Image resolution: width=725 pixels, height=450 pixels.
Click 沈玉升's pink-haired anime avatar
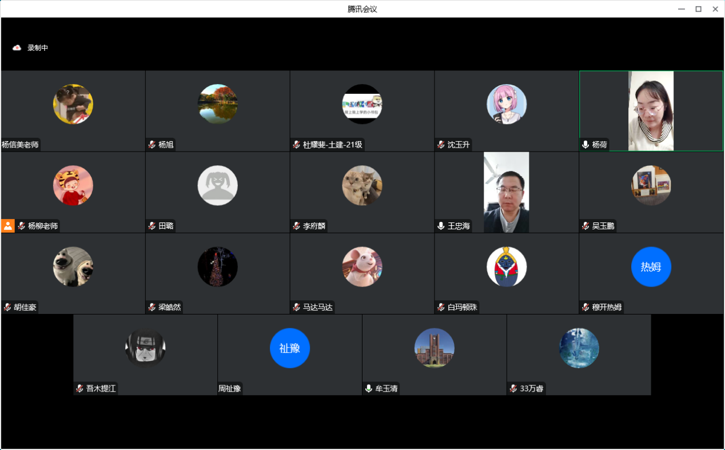pos(506,104)
